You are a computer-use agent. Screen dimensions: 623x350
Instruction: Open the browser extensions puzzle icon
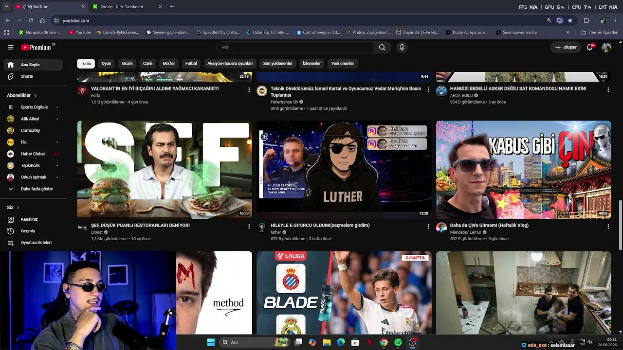point(586,20)
